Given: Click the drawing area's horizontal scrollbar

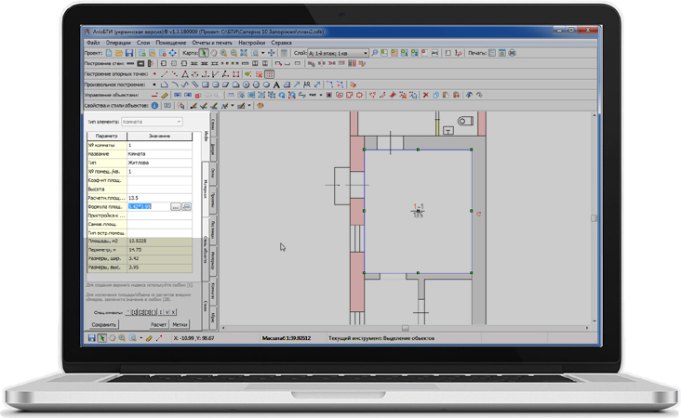Looking at the screenshot, I should point(405,328).
